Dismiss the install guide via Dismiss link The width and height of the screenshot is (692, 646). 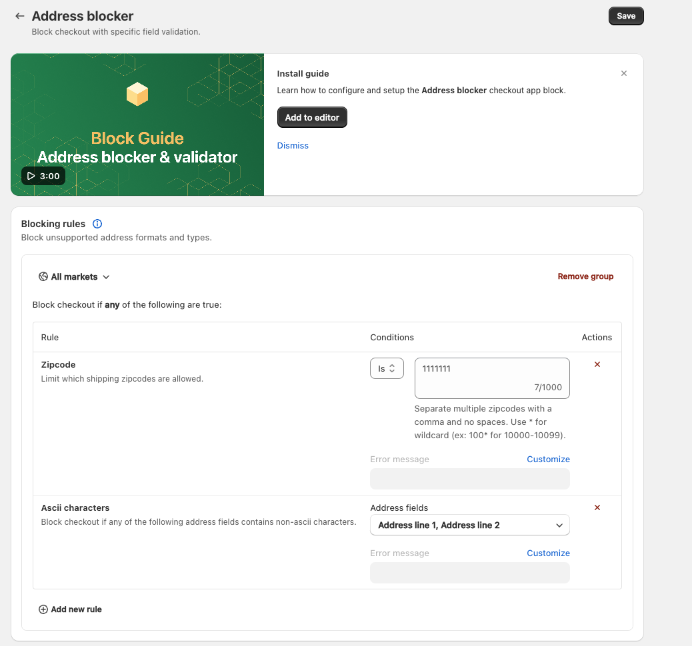pyautogui.click(x=293, y=145)
